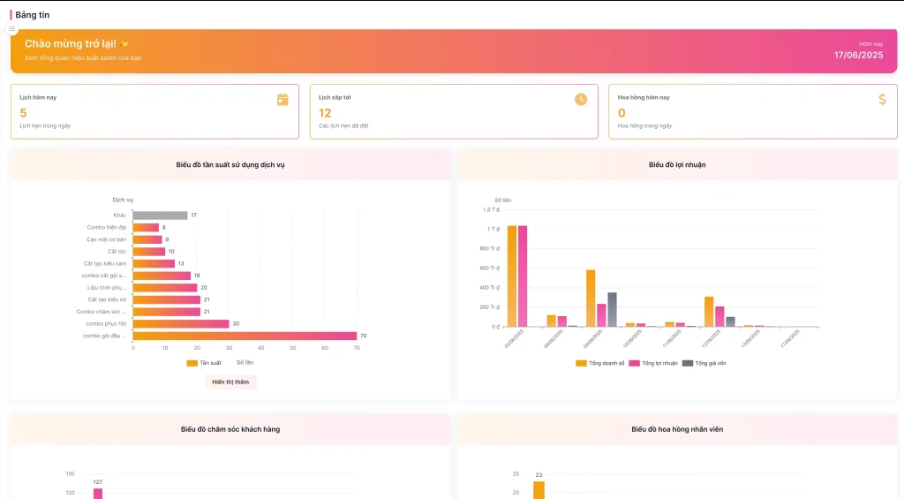The image size is (904, 499).
Task: Click the waving hand emoji in welcome banner
Action: coord(125,43)
